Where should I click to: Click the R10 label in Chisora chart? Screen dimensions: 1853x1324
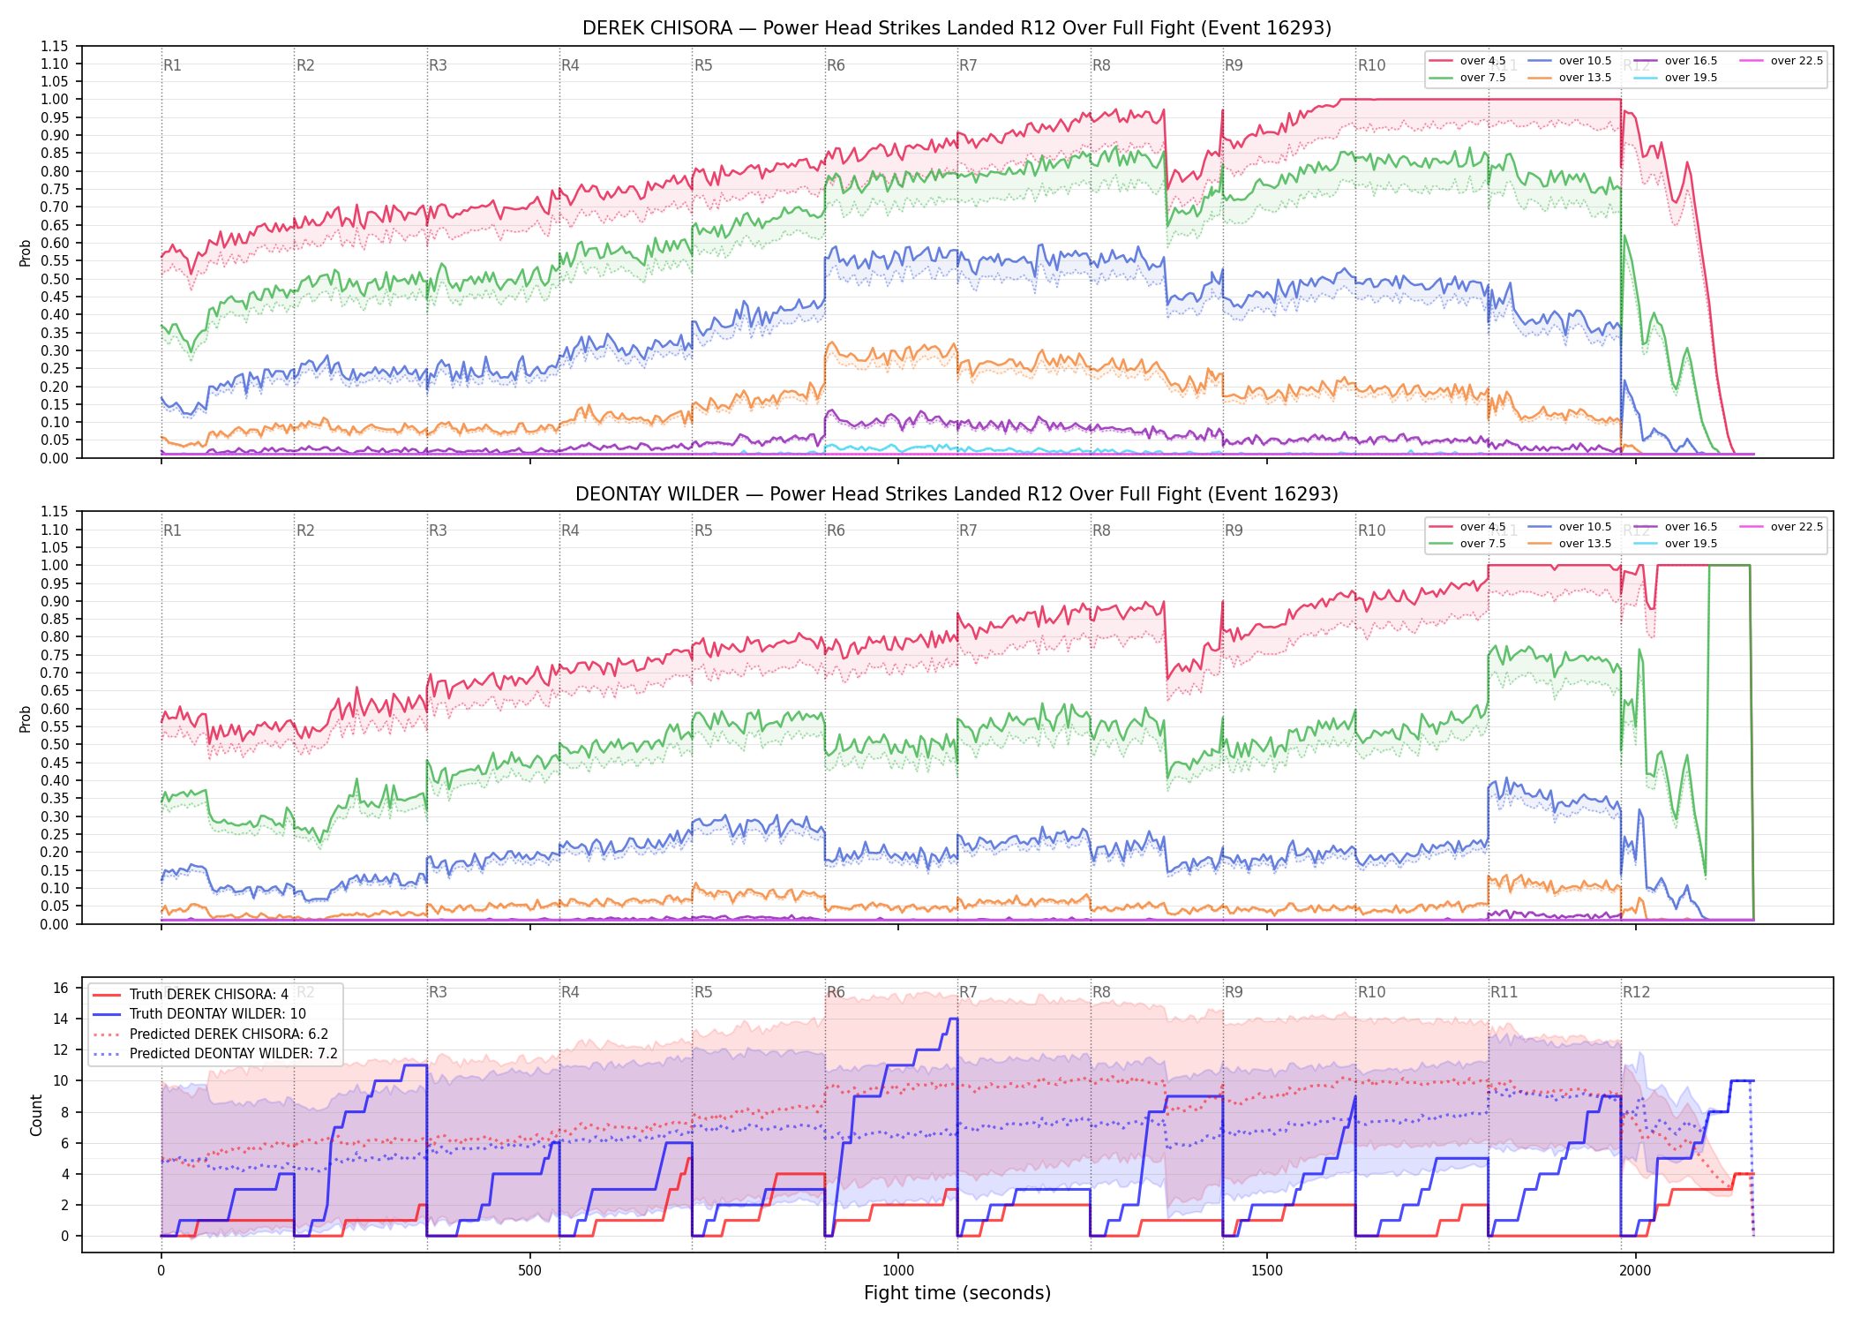1371,65
